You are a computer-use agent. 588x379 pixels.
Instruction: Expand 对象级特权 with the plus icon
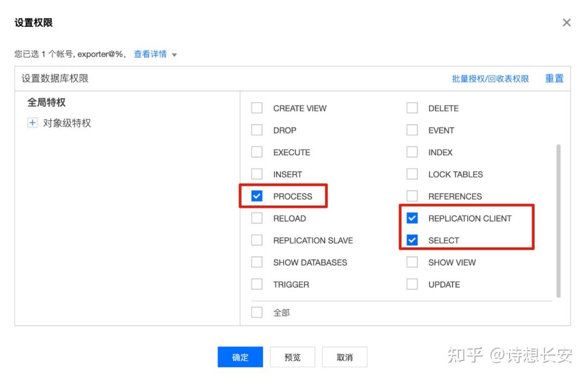[33, 123]
